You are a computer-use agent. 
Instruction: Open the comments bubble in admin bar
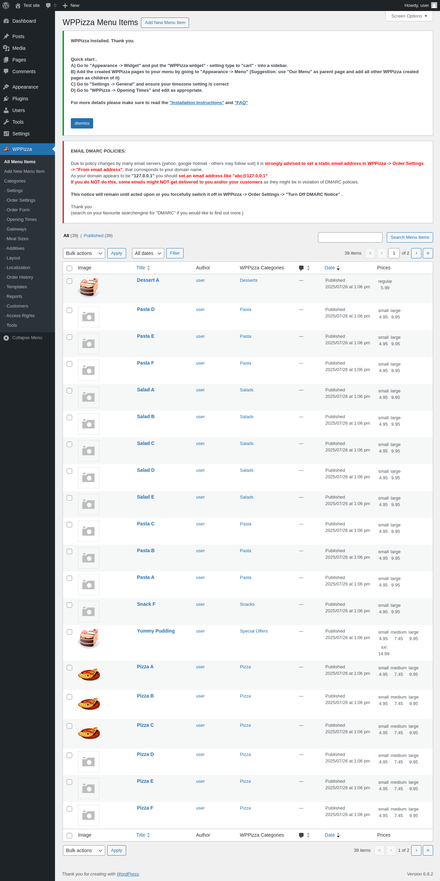coord(48,5)
